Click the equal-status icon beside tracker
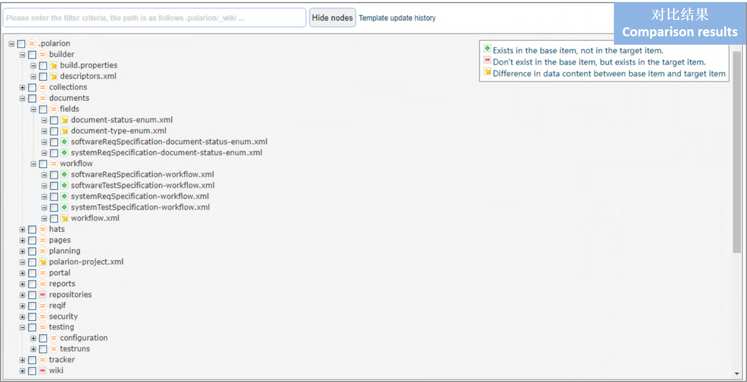The height and width of the screenshot is (382, 747). [43, 360]
